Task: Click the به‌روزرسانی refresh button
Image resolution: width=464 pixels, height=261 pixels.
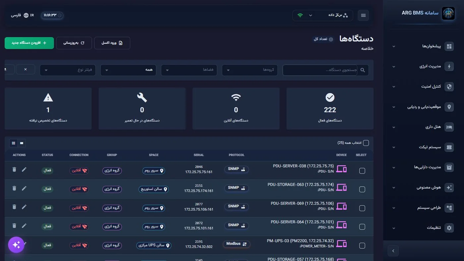Action: pyautogui.click(x=74, y=43)
